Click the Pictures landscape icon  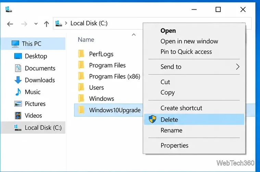pyautogui.click(x=18, y=104)
